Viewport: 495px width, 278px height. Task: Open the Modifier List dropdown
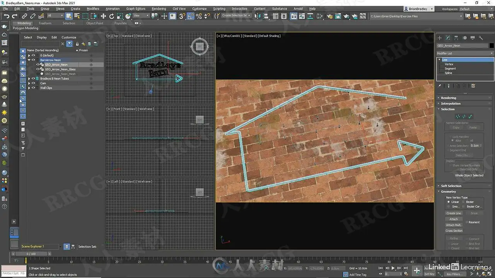(465, 53)
